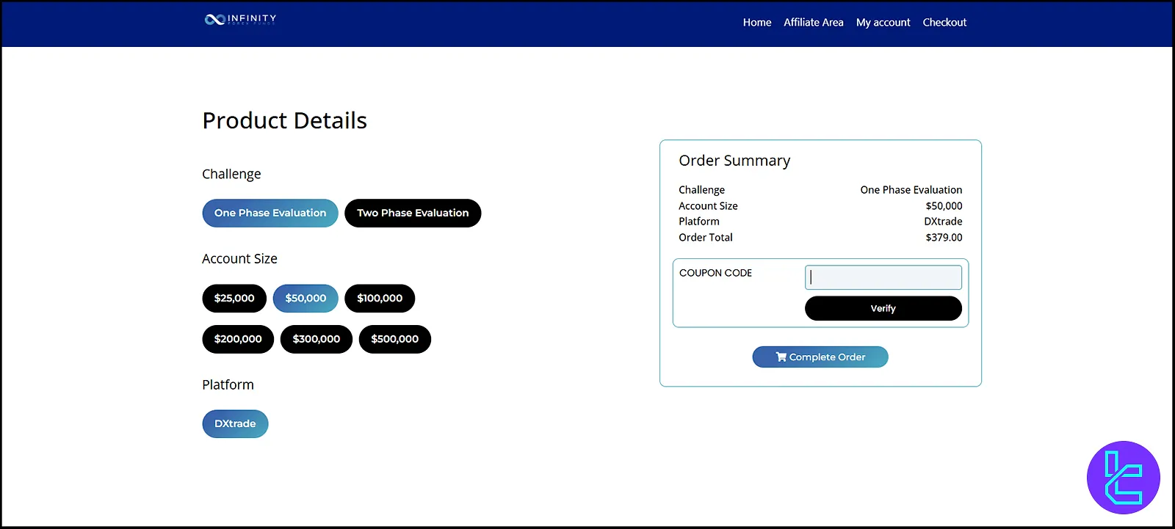Viewport: 1175px width, 529px height.
Task: Click the Complete Order button
Action: coord(820,357)
